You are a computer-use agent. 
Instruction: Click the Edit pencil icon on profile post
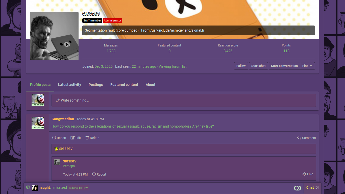72,138
